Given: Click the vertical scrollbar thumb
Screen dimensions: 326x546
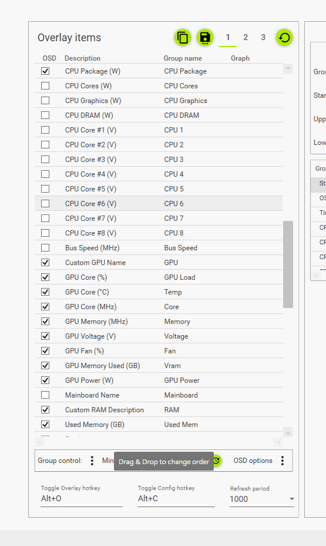Looking at the screenshot, I should click(288, 264).
